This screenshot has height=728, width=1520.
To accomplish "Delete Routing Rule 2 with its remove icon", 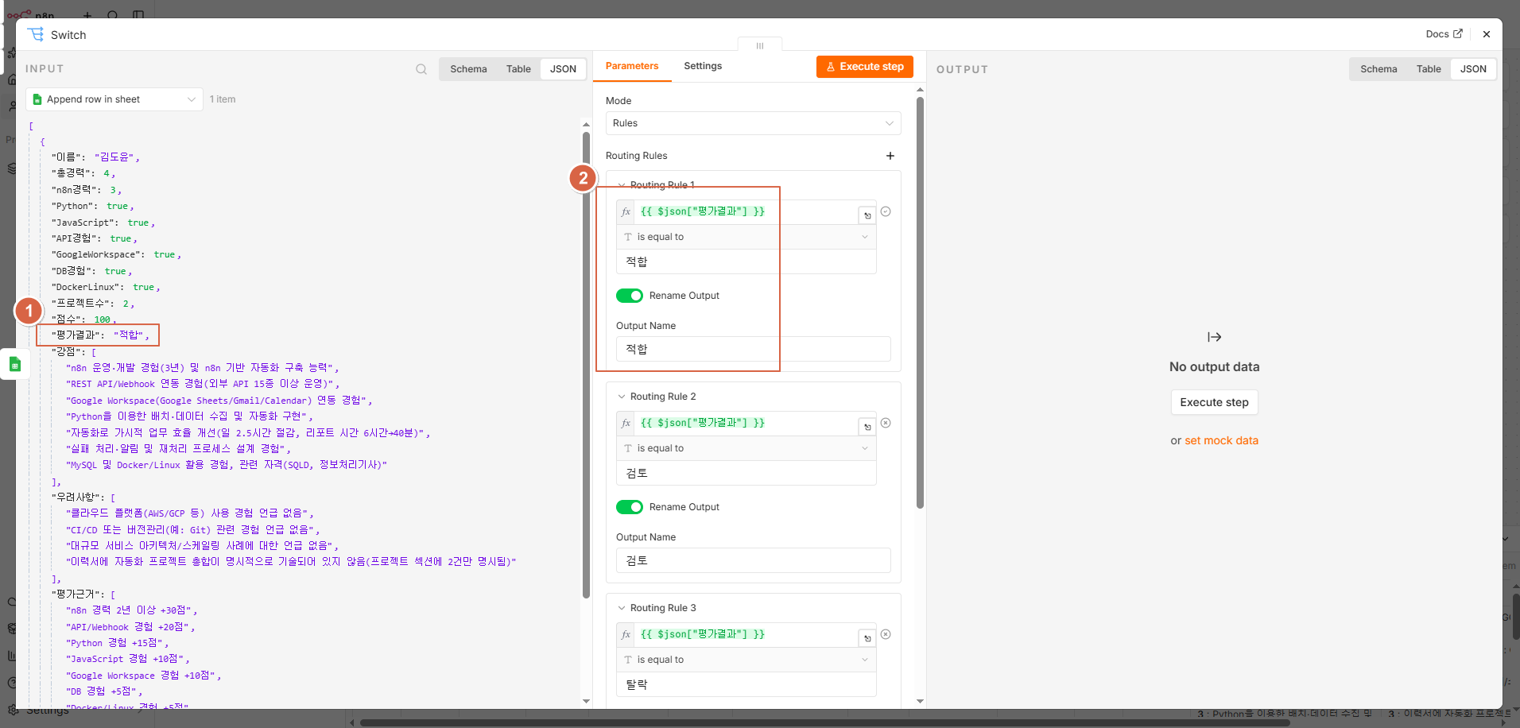I will 886,423.
